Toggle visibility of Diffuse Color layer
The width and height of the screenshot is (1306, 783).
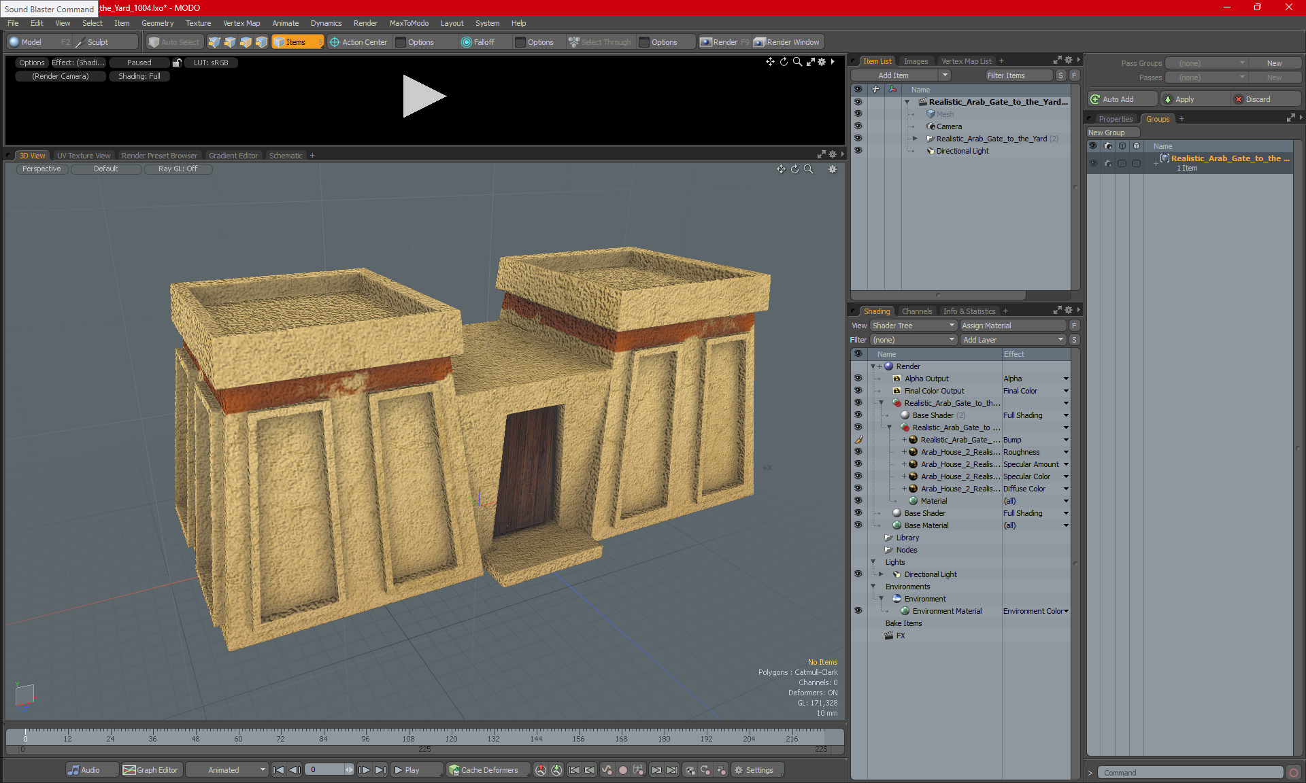click(x=858, y=489)
